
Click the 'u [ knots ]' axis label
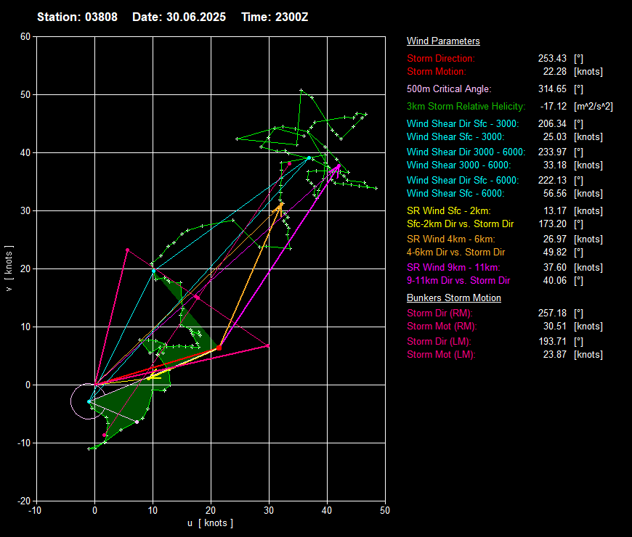click(x=210, y=523)
